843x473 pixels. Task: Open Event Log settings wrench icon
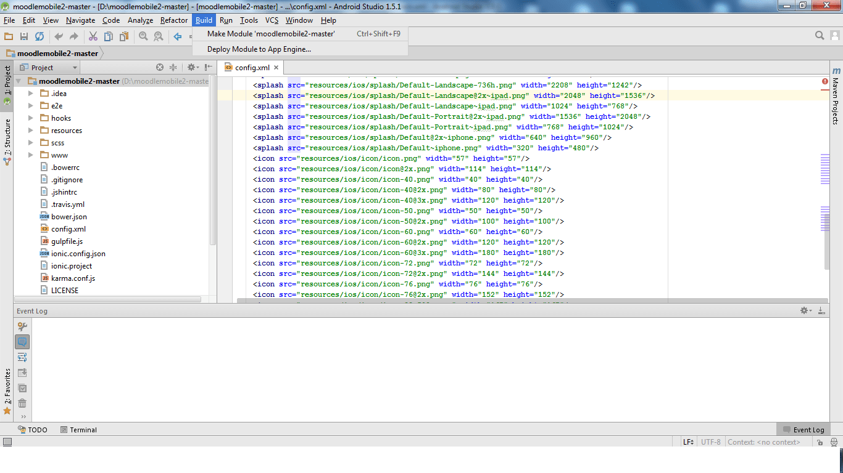pyautogui.click(x=803, y=310)
